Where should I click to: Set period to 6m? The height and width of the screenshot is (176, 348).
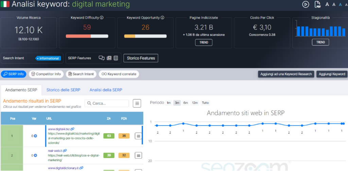(186, 103)
